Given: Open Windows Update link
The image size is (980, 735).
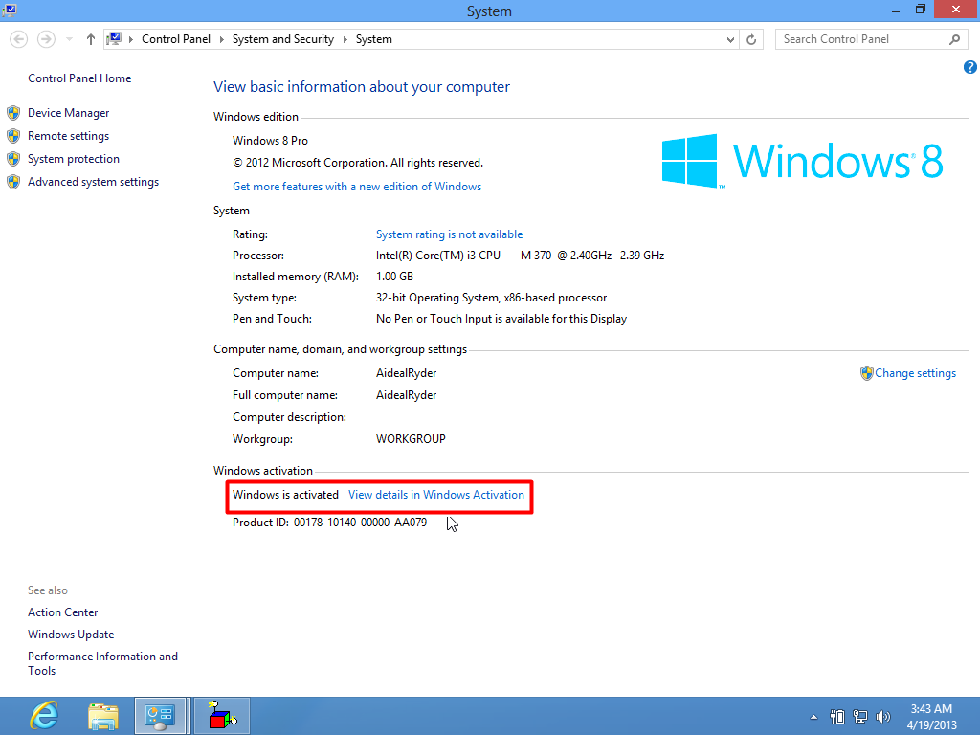Looking at the screenshot, I should tap(71, 635).
